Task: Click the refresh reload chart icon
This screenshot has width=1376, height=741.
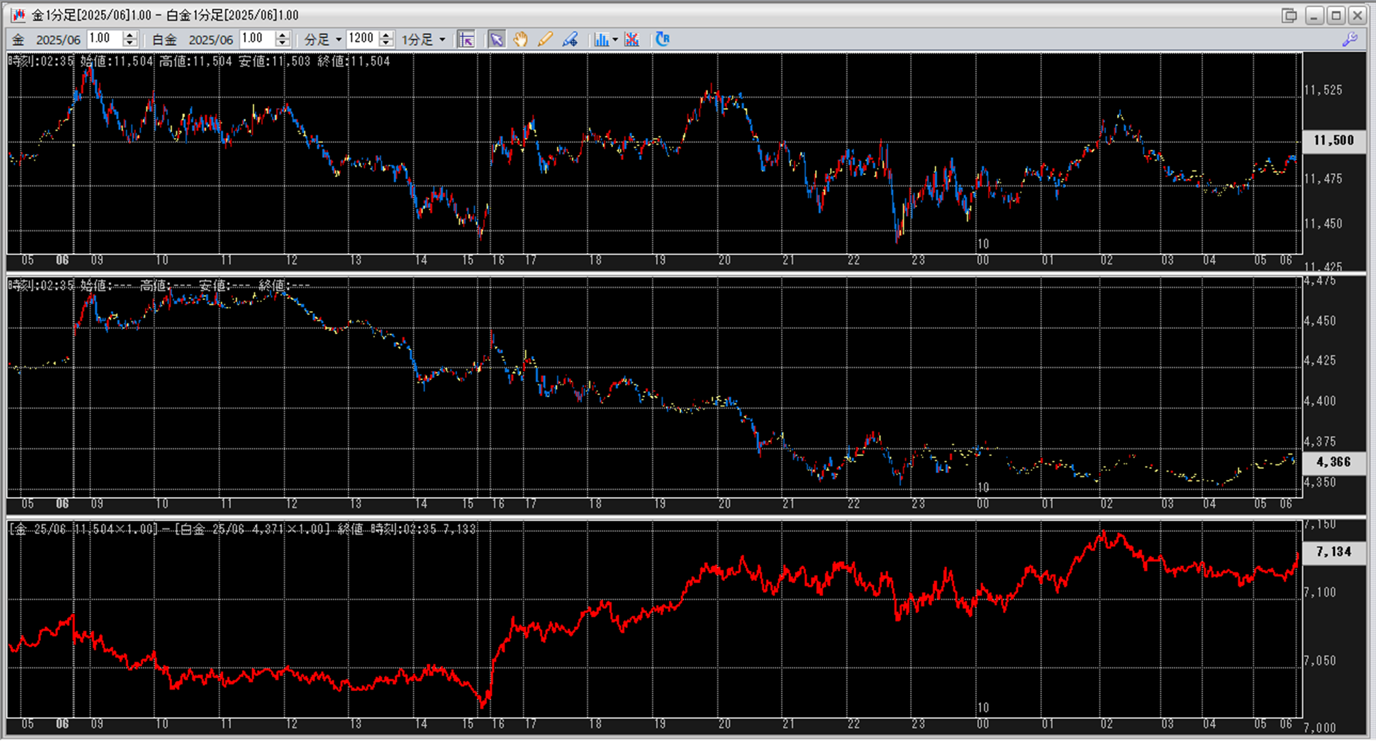Action: pos(662,40)
